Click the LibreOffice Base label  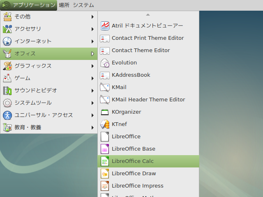(134, 149)
